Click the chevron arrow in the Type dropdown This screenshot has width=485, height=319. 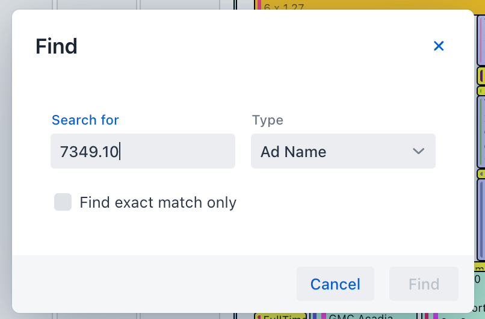(x=419, y=151)
